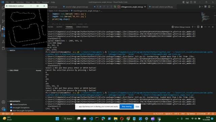This screenshot has width=216, height=122.
Task: Select the Python Debug Console terminal label
Action: pos(181,27)
